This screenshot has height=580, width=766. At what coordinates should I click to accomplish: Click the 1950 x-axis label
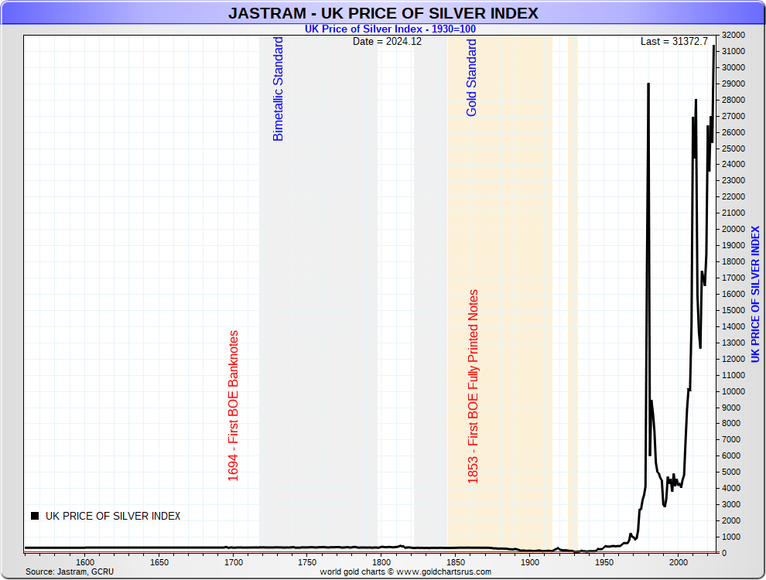click(604, 562)
